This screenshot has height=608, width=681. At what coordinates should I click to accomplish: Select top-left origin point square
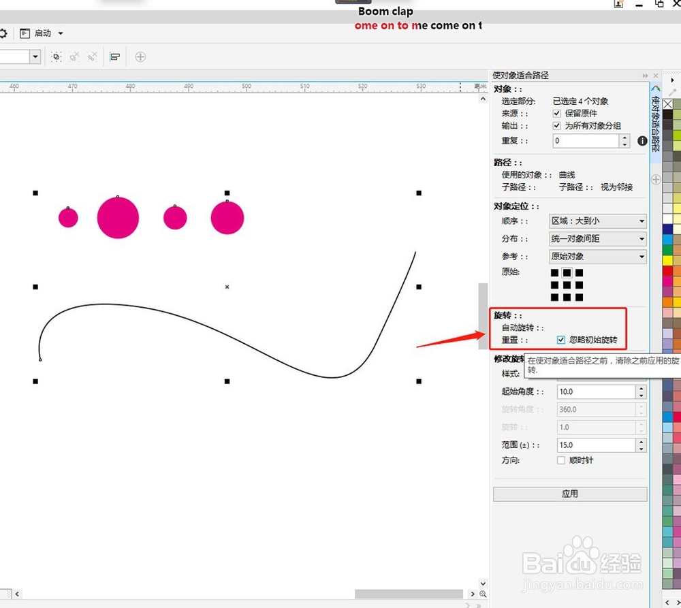pos(554,273)
